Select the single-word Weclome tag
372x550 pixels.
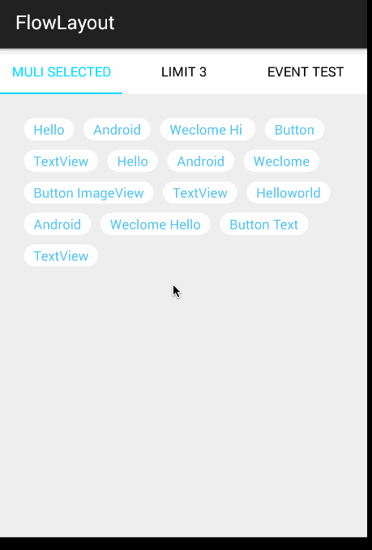281,161
